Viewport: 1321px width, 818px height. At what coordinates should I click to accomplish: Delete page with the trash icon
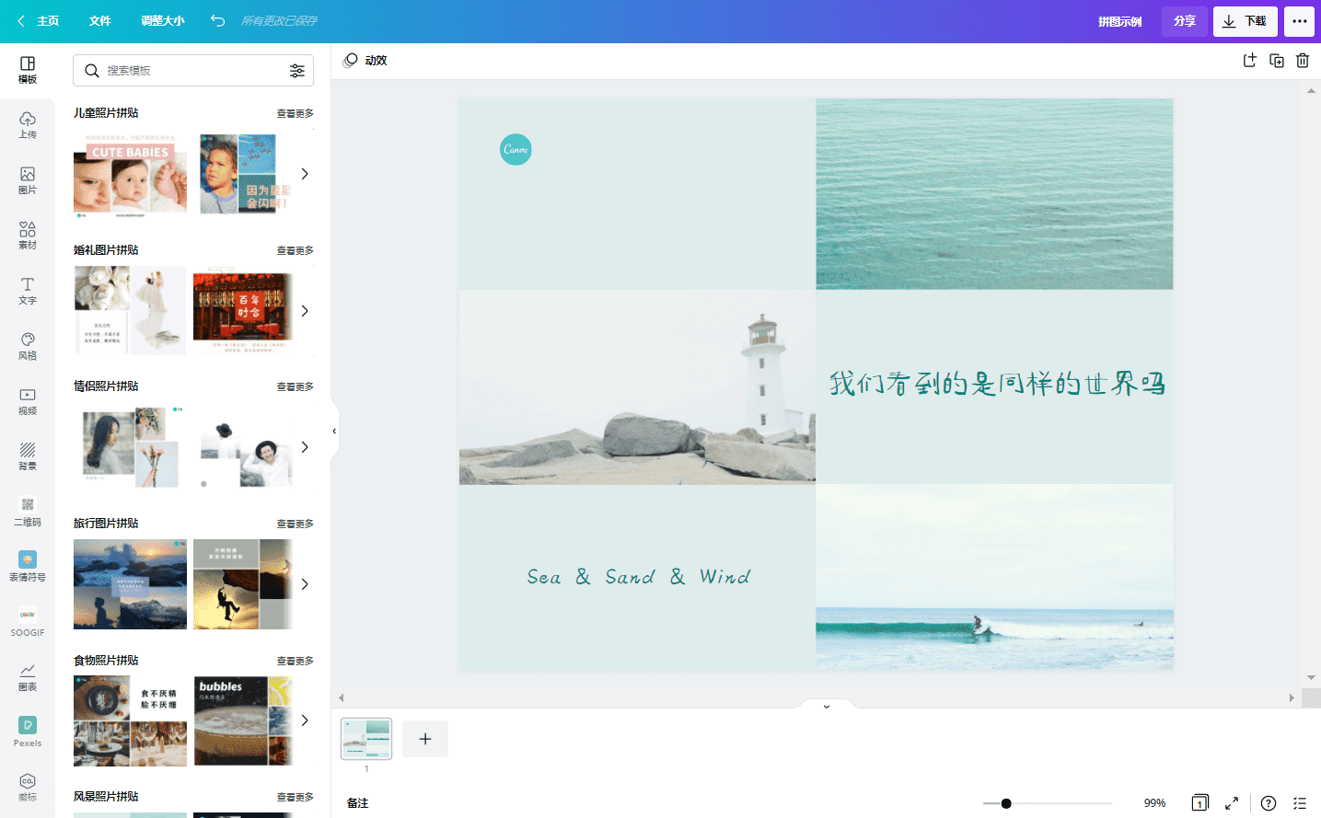(x=1303, y=61)
